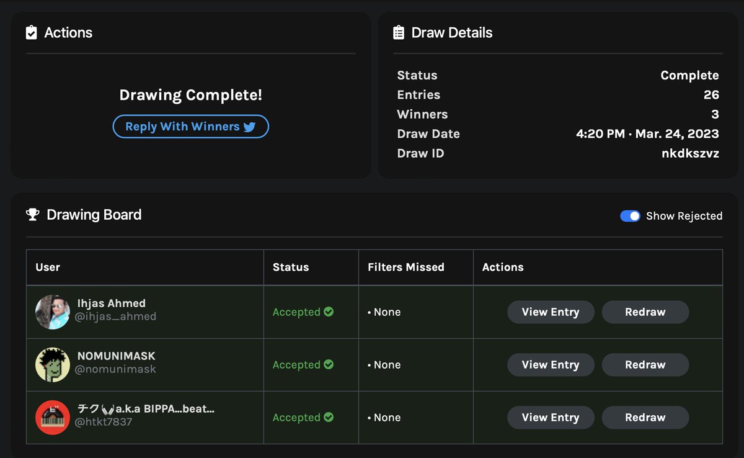This screenshot has width=744, height=458.
Task: Click the Complete status value
Action: click(x=689, y=76)
